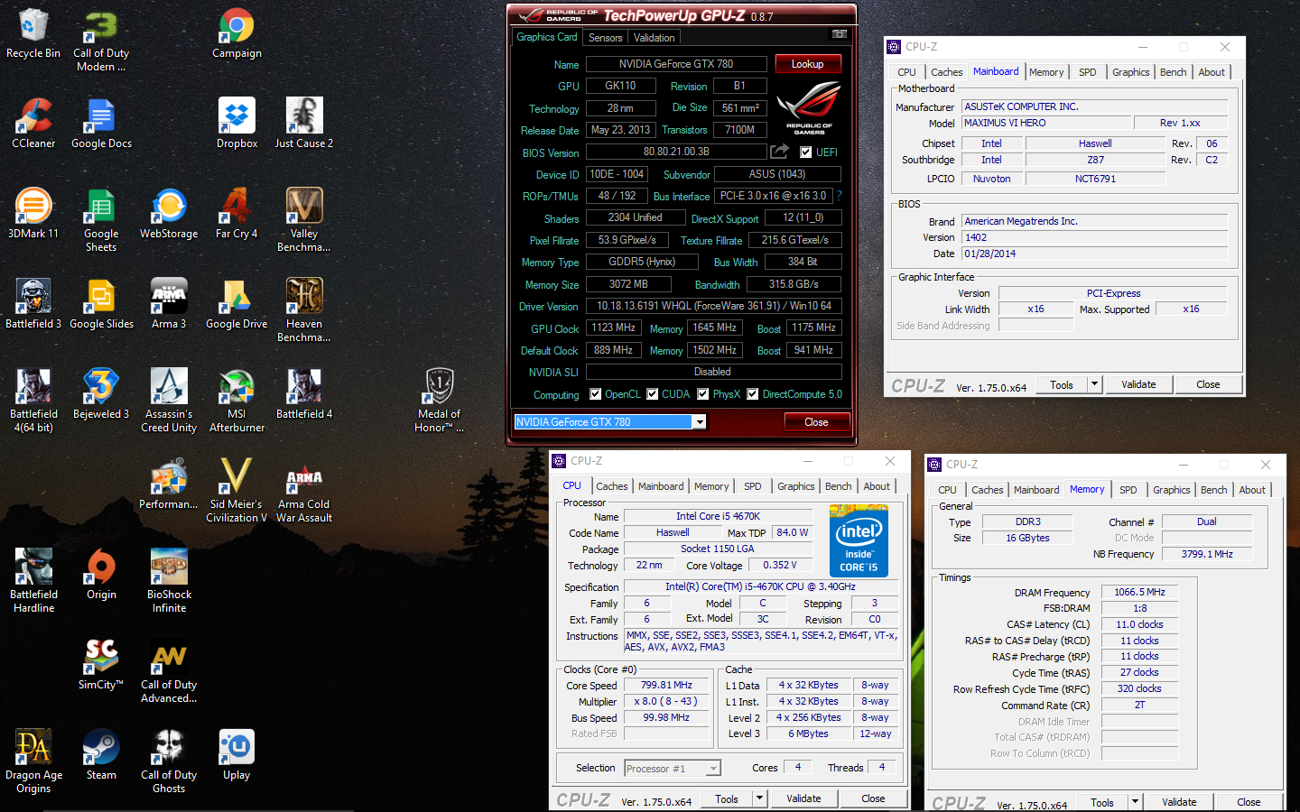Switch to Sensors tab in GPU-Z
The width and height of the screenshot is (1300, 812).
(x=605, y=38)
